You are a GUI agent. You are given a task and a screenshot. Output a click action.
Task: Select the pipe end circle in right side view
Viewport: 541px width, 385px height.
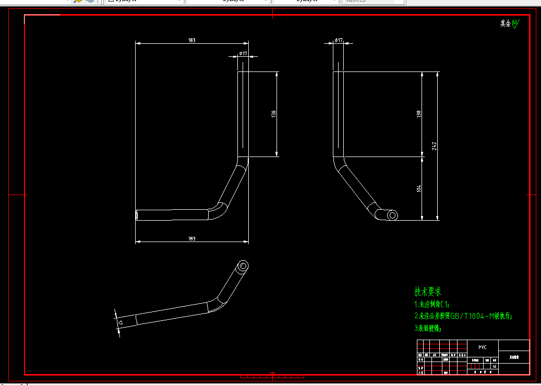click(392, 215)
